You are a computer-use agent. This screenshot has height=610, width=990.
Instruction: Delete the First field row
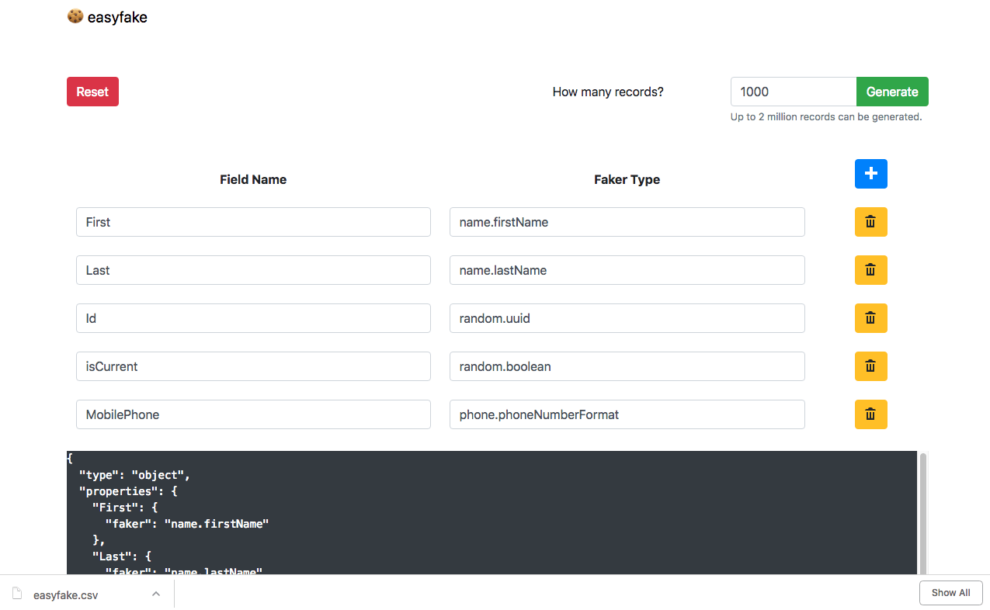[870, 222]
